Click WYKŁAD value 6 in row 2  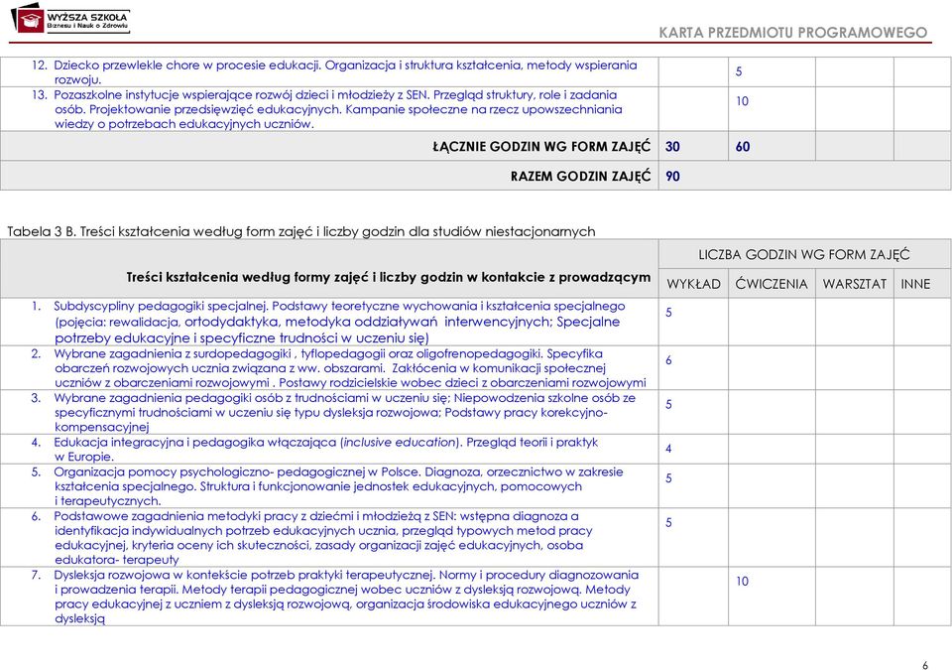click(x=668, y=360)
